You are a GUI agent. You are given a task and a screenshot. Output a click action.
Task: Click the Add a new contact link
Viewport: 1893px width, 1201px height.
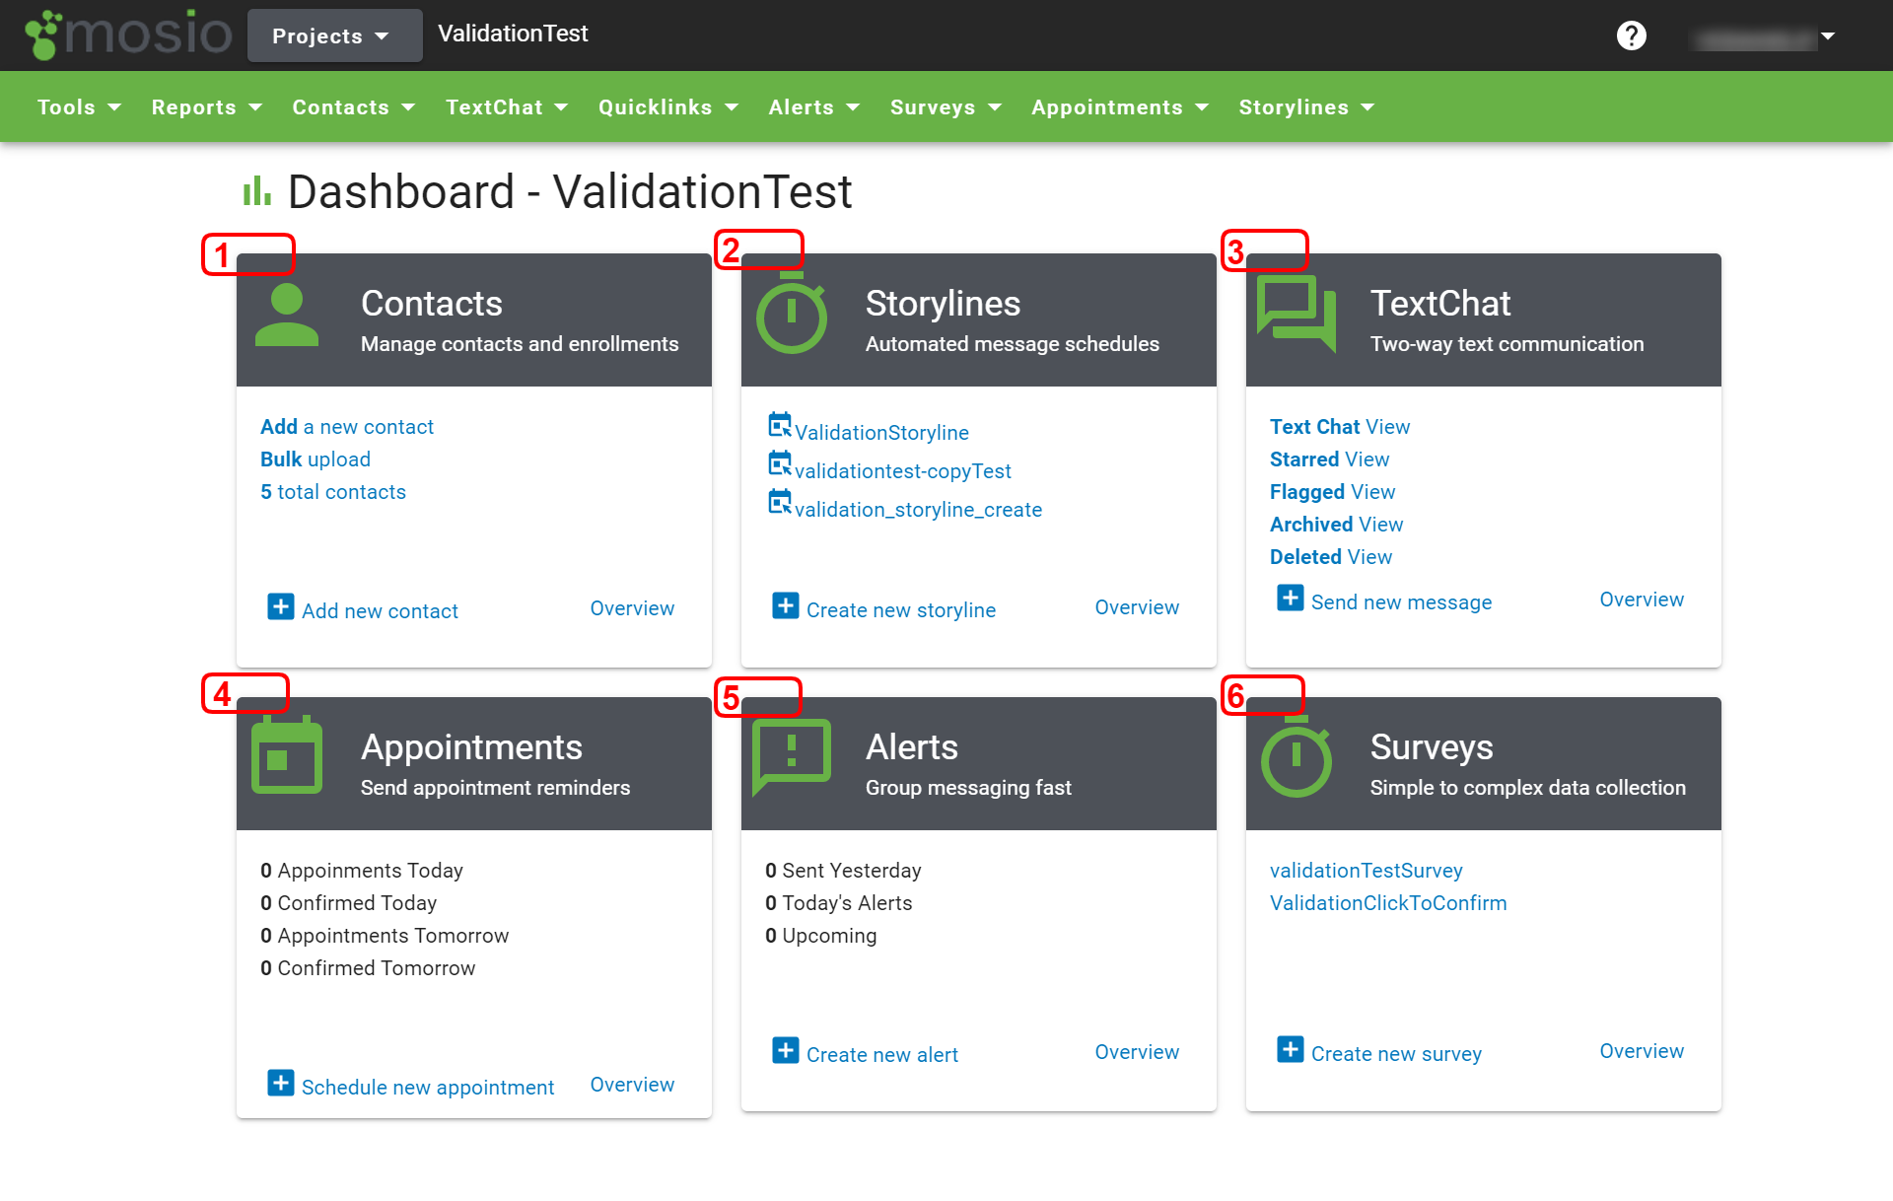click(x=347, y=427)
